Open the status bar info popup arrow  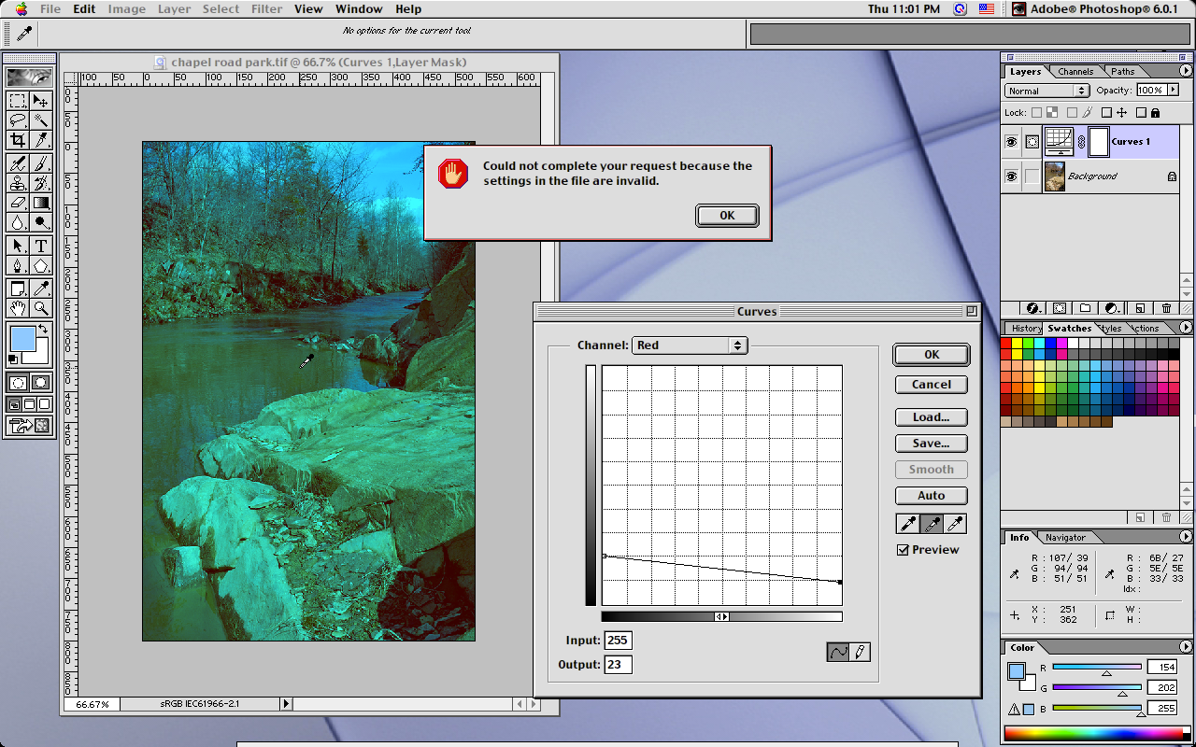286,704
